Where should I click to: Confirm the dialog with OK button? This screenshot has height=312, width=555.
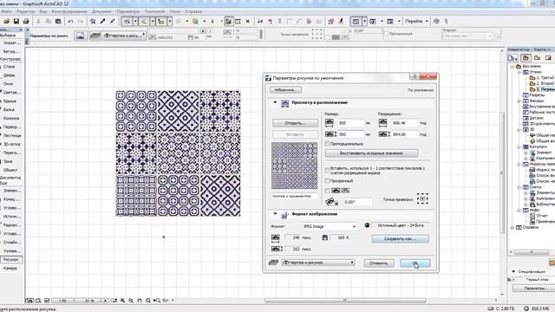[x=415, y=263]
